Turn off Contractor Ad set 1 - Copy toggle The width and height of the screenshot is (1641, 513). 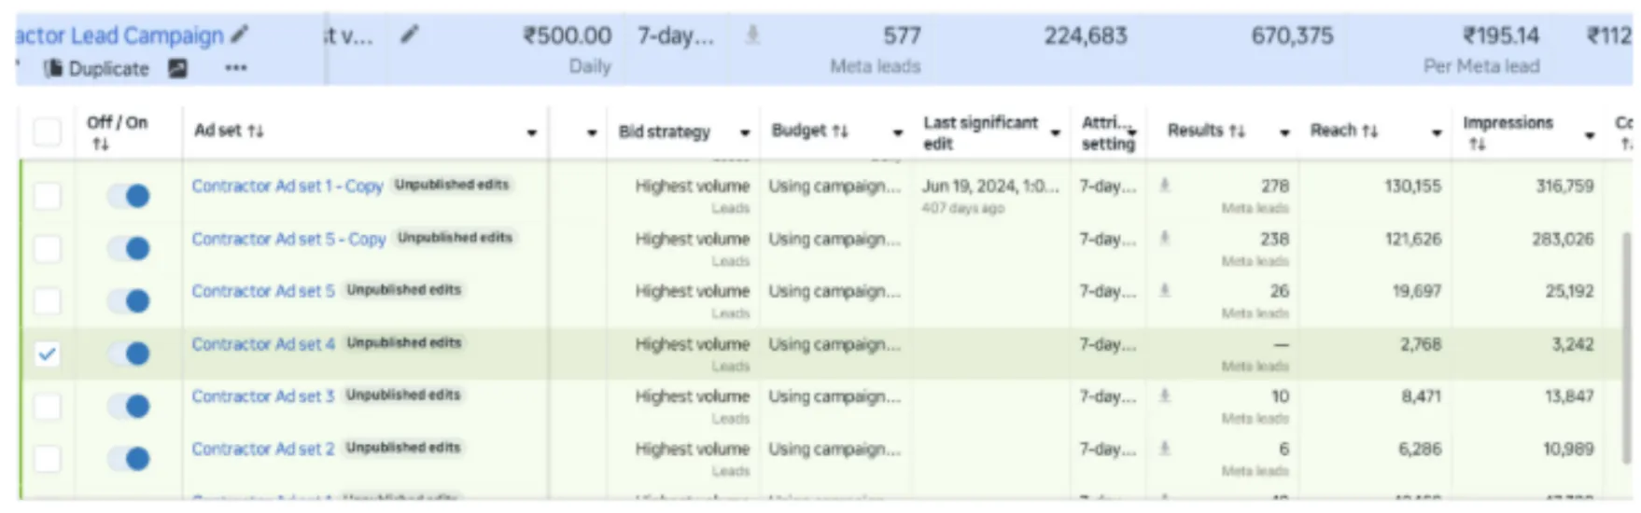129,196
